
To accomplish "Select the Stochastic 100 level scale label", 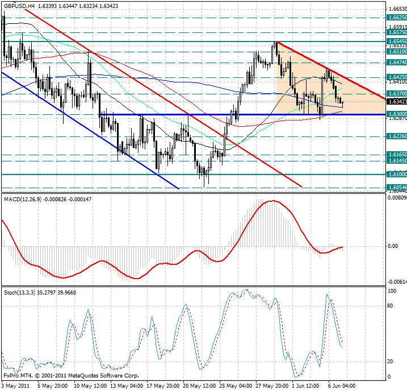I will pos(392,291).
